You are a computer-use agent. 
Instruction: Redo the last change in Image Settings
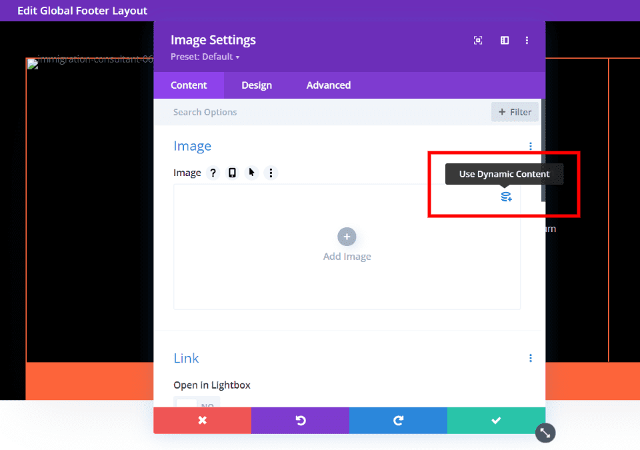click(398, 421)
